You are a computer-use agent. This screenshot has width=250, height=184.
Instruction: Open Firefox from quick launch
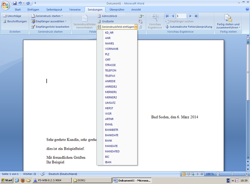22,180
